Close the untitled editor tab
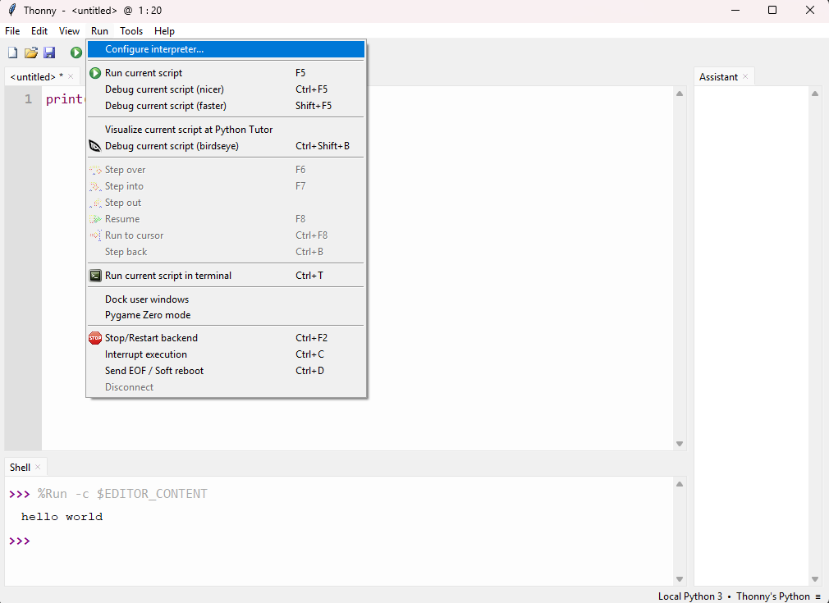829x603 pixels. [x=71, y=76]
